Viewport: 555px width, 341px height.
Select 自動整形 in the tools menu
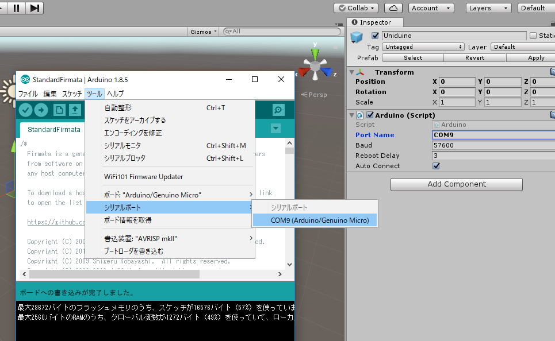(x=170, y=108)
